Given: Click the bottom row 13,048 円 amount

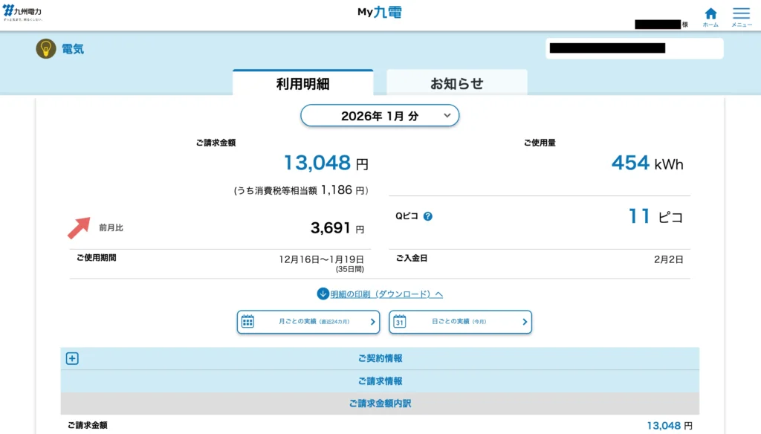Looking at the screenshot, I should pos(670,426).
